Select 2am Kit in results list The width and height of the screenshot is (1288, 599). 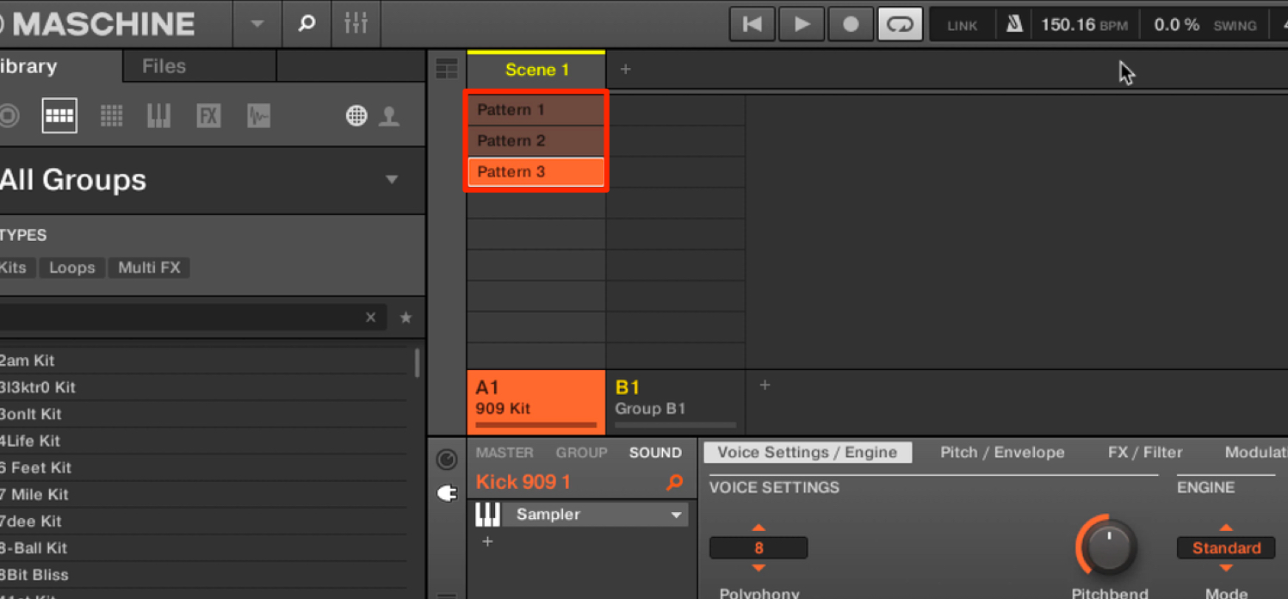(203, 361)
